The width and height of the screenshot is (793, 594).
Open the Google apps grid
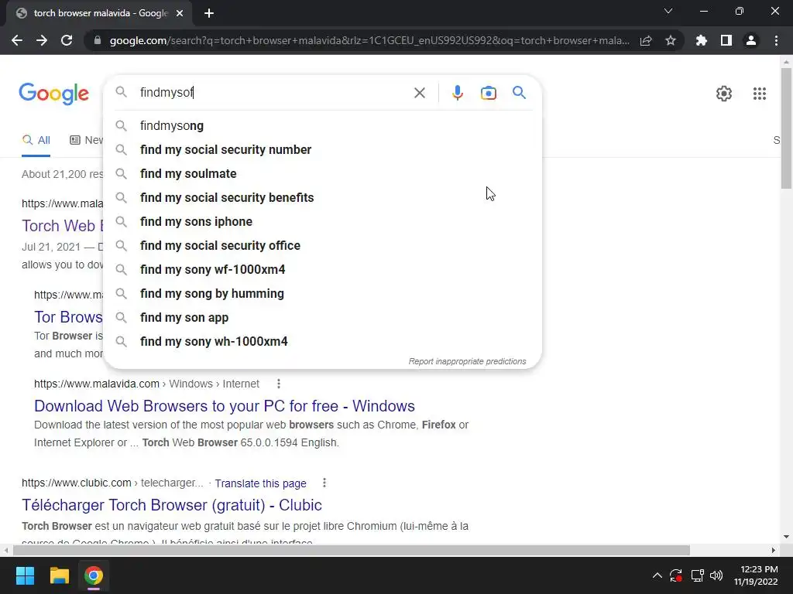point(759,94)
